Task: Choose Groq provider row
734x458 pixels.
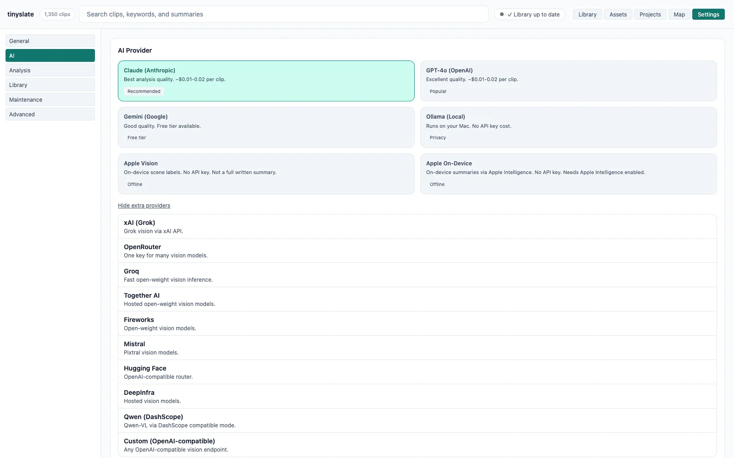Action: point(417,275)
